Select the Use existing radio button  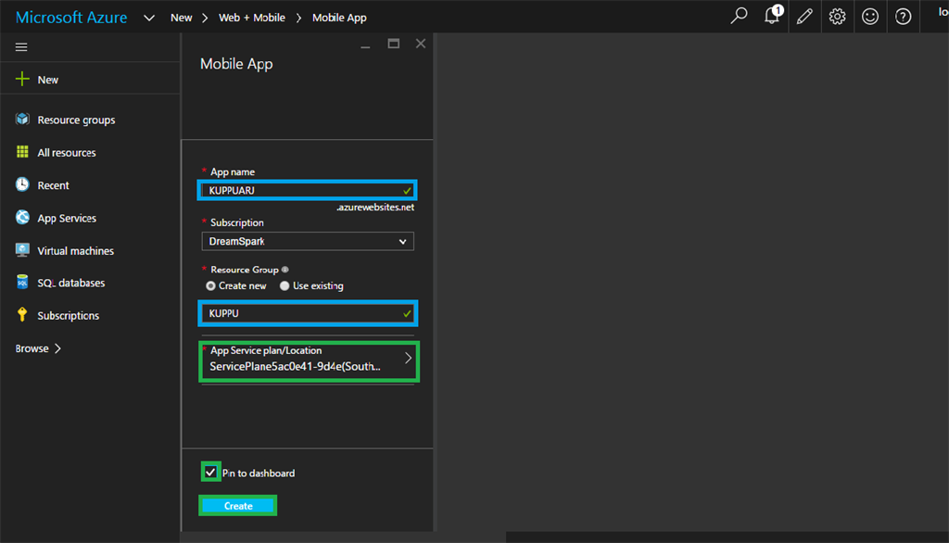click(285, 286)
